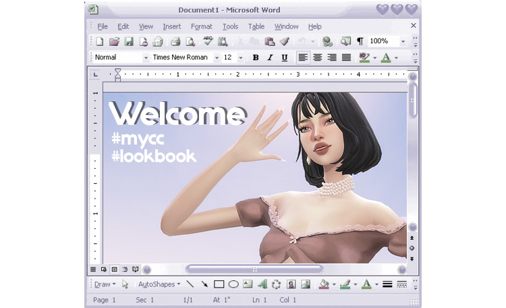Open the Edit menu
The width and height of the screenshot is (506, 308).
click(123, 26)
